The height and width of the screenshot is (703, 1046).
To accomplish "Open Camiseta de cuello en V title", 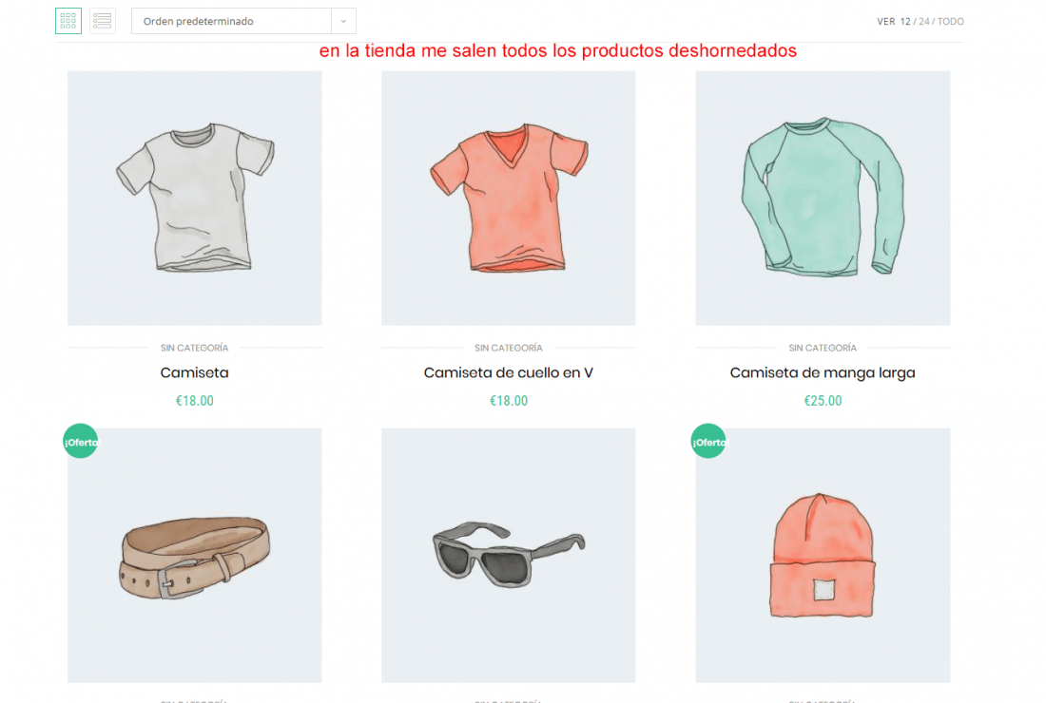I will pos(509,372).
